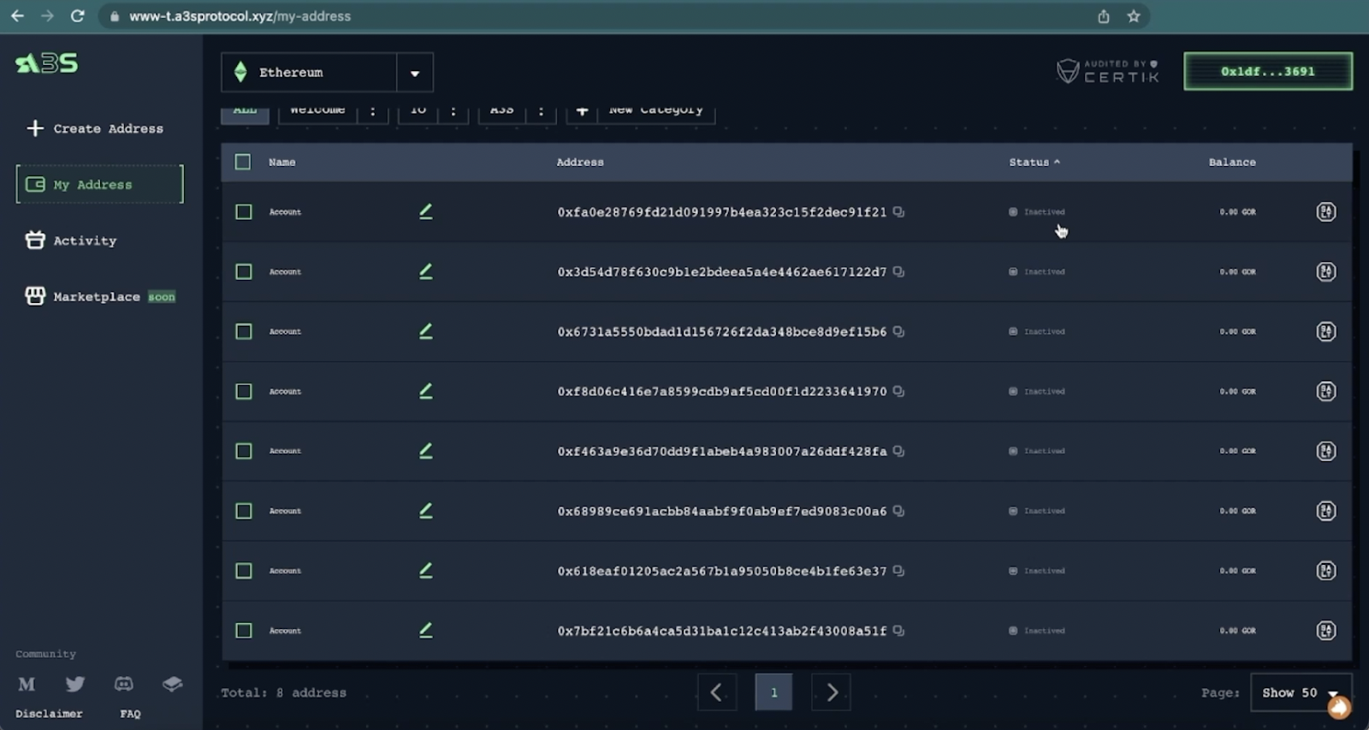Open the FAQ link
This screenshot has height=730, width=1369.
pos(130,714)
